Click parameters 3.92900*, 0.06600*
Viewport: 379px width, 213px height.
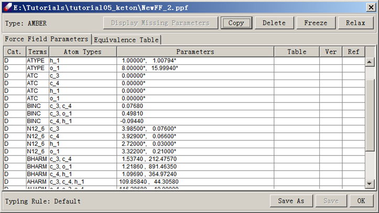click(x=149, y=136)
